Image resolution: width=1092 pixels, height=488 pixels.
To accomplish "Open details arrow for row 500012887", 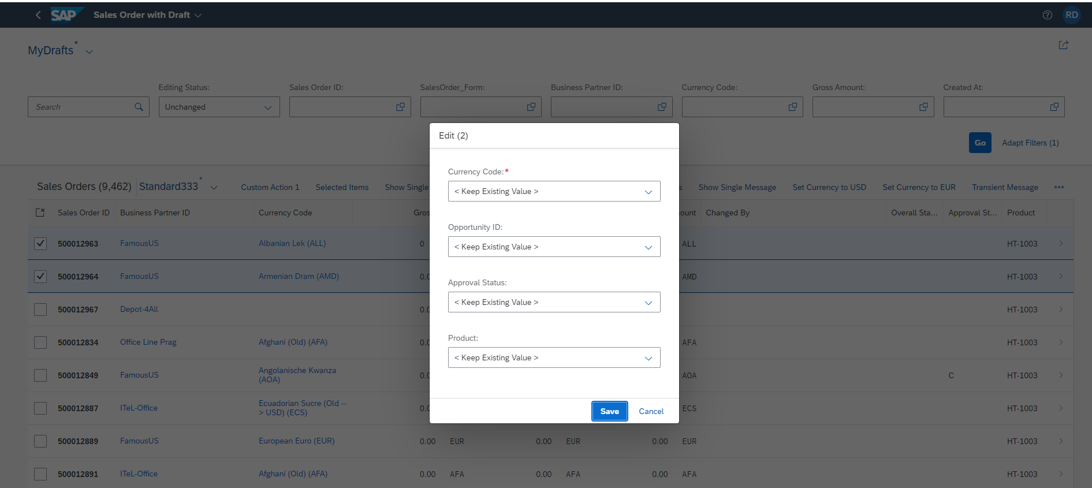I will (x=1061, y=408).
